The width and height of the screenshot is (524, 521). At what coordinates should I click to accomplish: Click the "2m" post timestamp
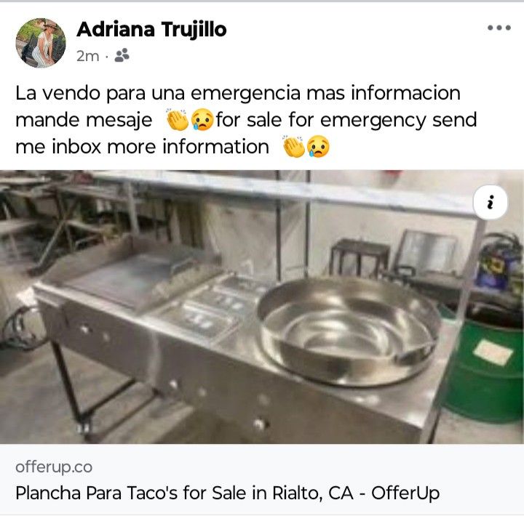[x=87, y=56]
